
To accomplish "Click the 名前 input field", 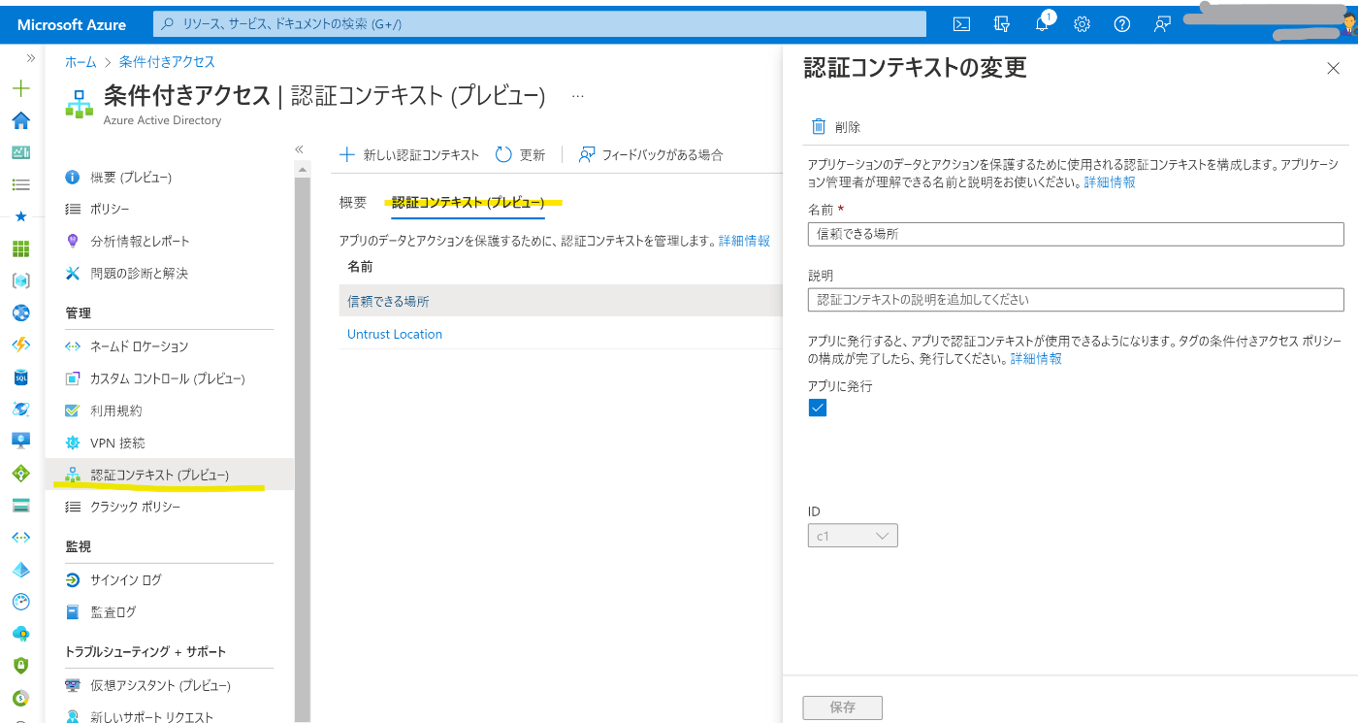I will click(1076, 234).
